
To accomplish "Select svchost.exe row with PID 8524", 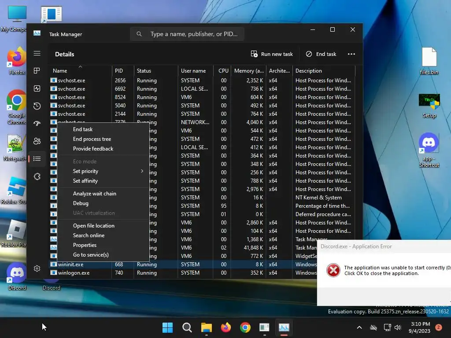I will 203,97.
